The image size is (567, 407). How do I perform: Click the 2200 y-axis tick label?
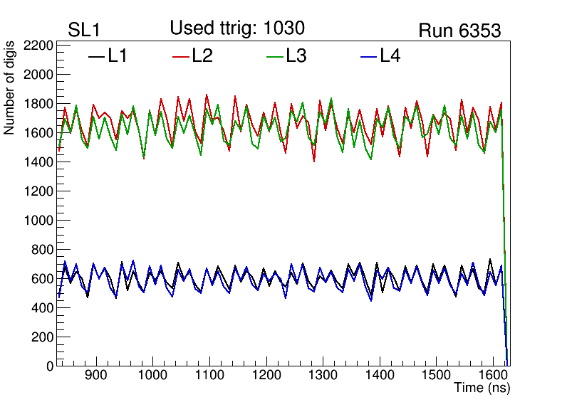[x=38, y=46]
